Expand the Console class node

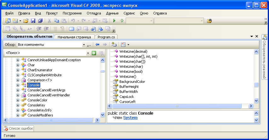[x=18, y=85]
